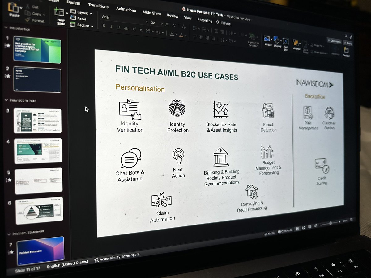Click the Tell me search box

[223, 23]
